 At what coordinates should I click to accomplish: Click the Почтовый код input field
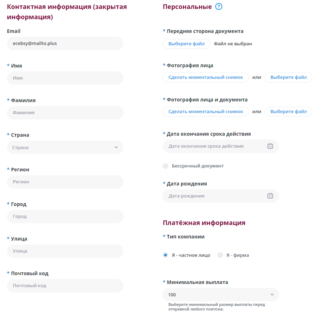[65, 286]
